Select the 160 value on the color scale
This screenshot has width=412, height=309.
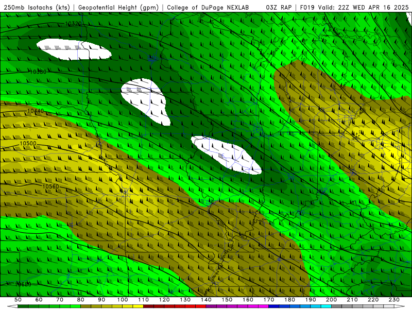(248, 300)
